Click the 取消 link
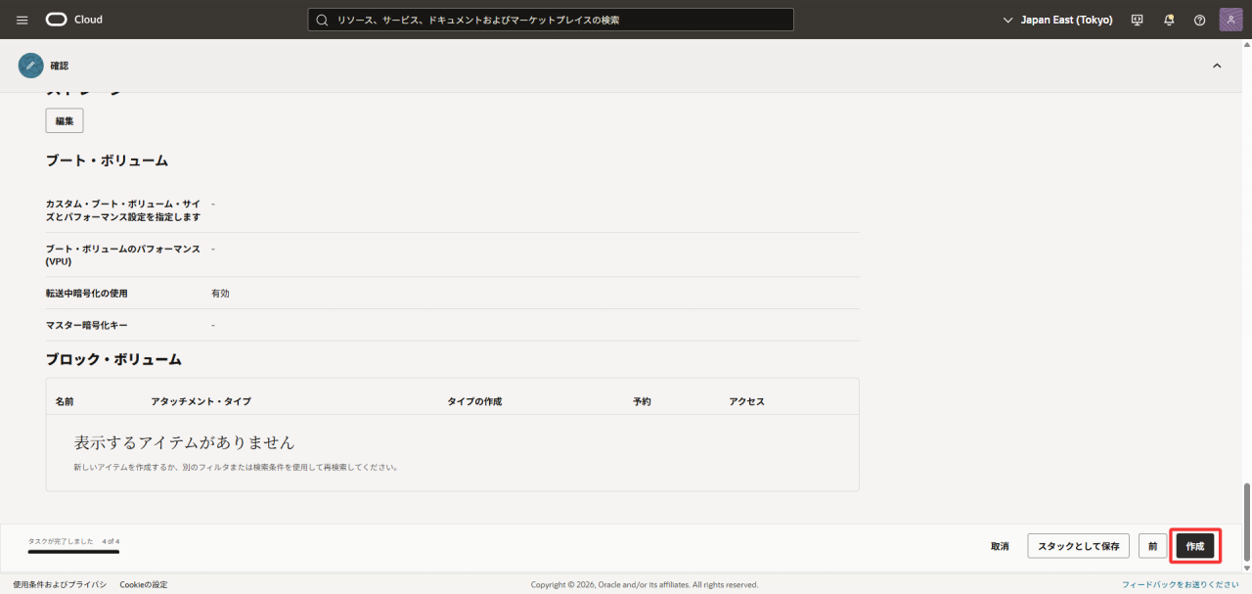1252x594 pixels. click(1000, 546)
